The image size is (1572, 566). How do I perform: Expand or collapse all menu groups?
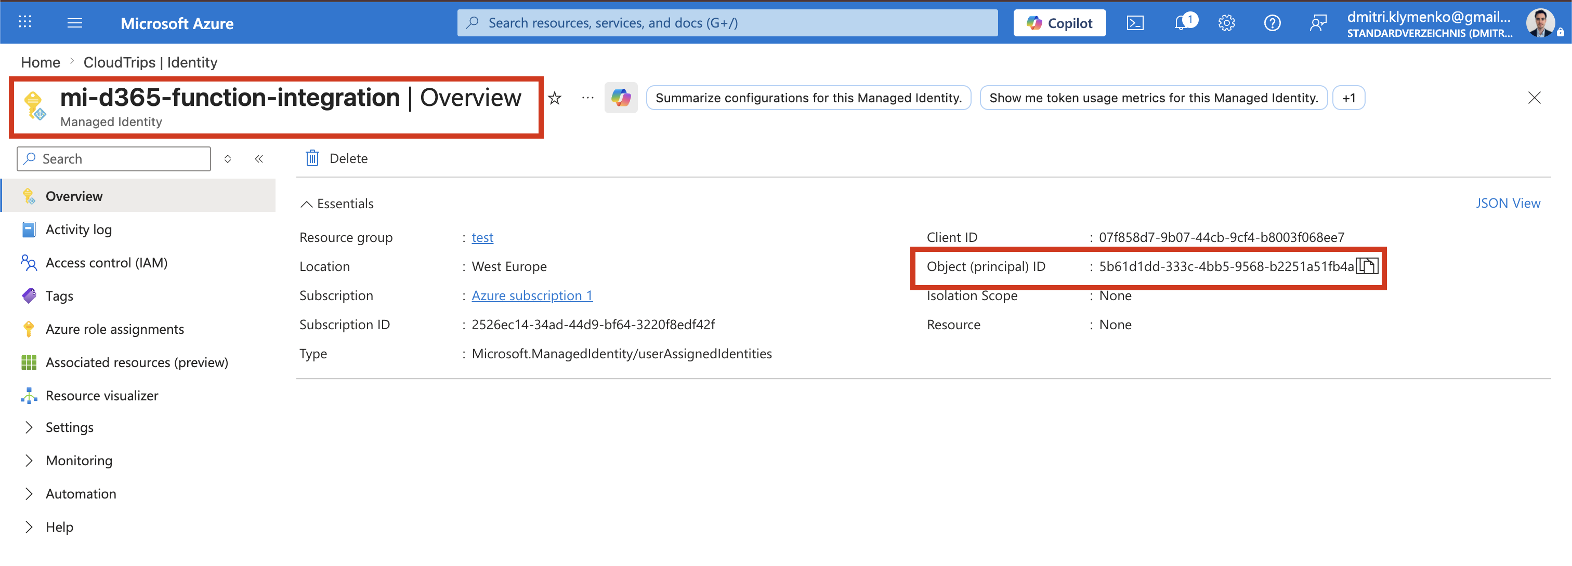228,159
